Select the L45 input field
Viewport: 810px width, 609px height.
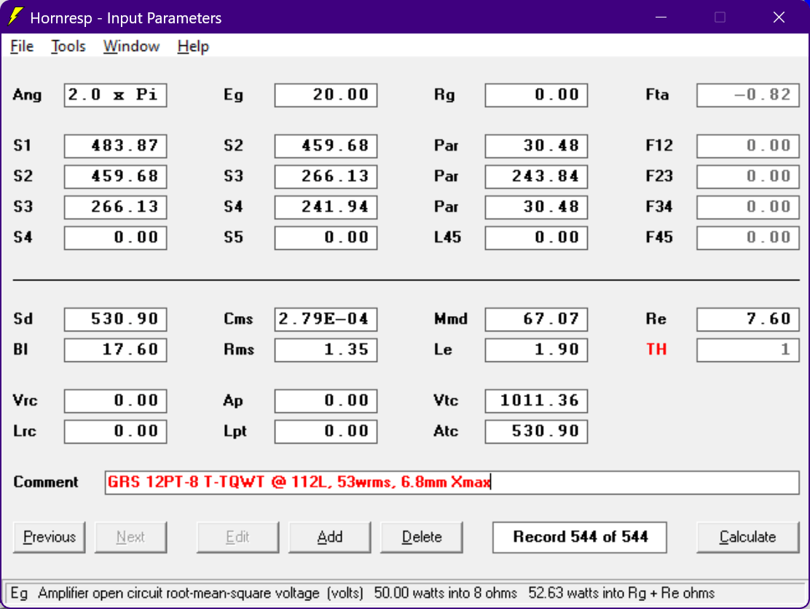[536, 237]
